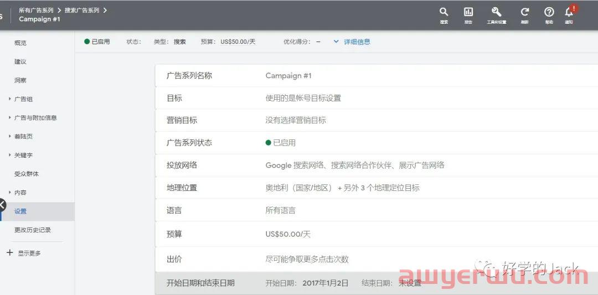Image resolution: width=598 pixels, height=295 pixels.
Task: Expand the 内容 sidebar section
Action: tap(9, 193)
